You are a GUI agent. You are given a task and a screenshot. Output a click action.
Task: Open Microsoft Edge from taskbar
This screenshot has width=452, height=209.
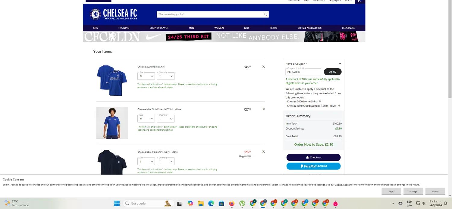[211, 203]
